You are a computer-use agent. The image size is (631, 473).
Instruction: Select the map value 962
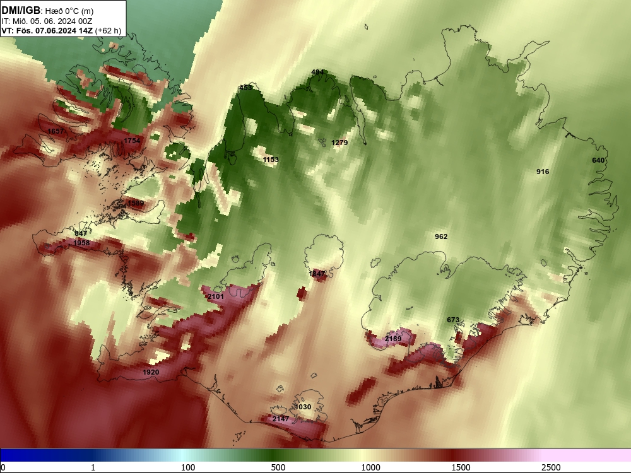pos(441,237)
